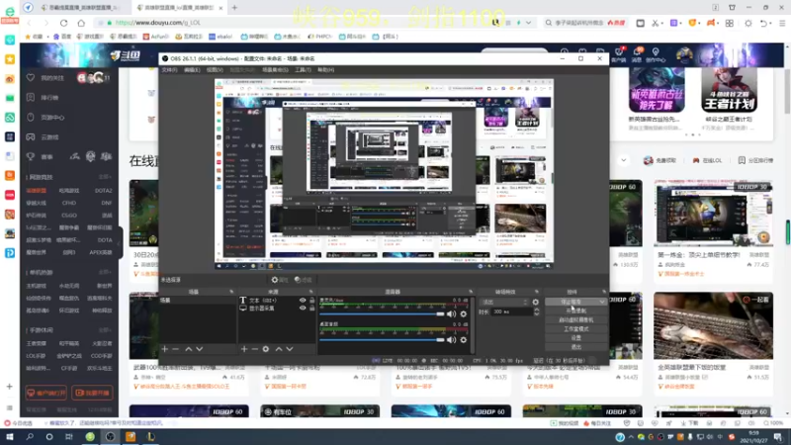Select the CSGO category link in sidebar

click(x=69, y=216)
